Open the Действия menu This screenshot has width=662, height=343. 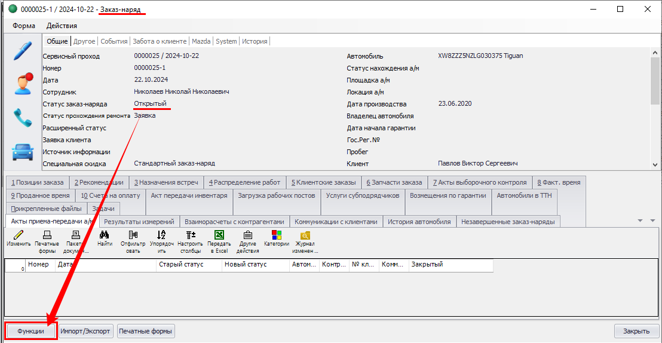click(62, 26)
